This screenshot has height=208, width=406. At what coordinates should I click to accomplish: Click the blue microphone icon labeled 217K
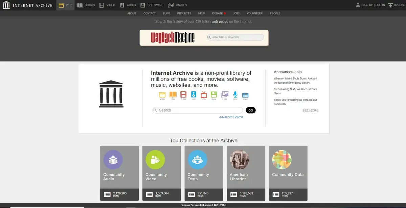click(x=235, y=95)
